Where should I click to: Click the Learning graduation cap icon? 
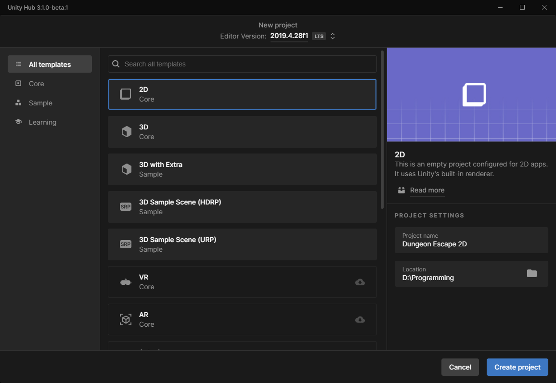pos(18,122)
